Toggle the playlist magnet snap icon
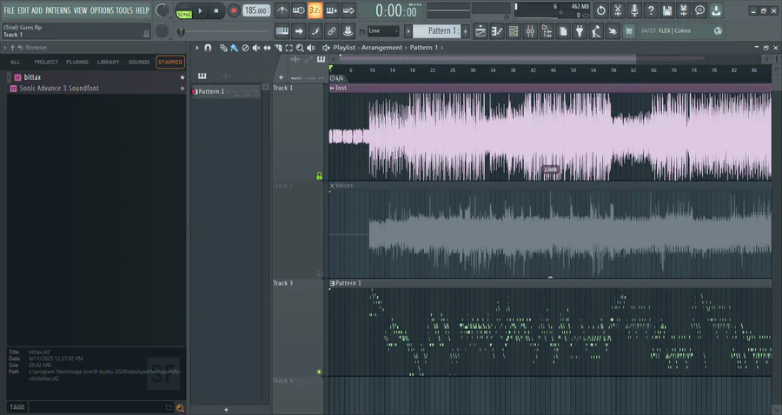 [208, 48]
